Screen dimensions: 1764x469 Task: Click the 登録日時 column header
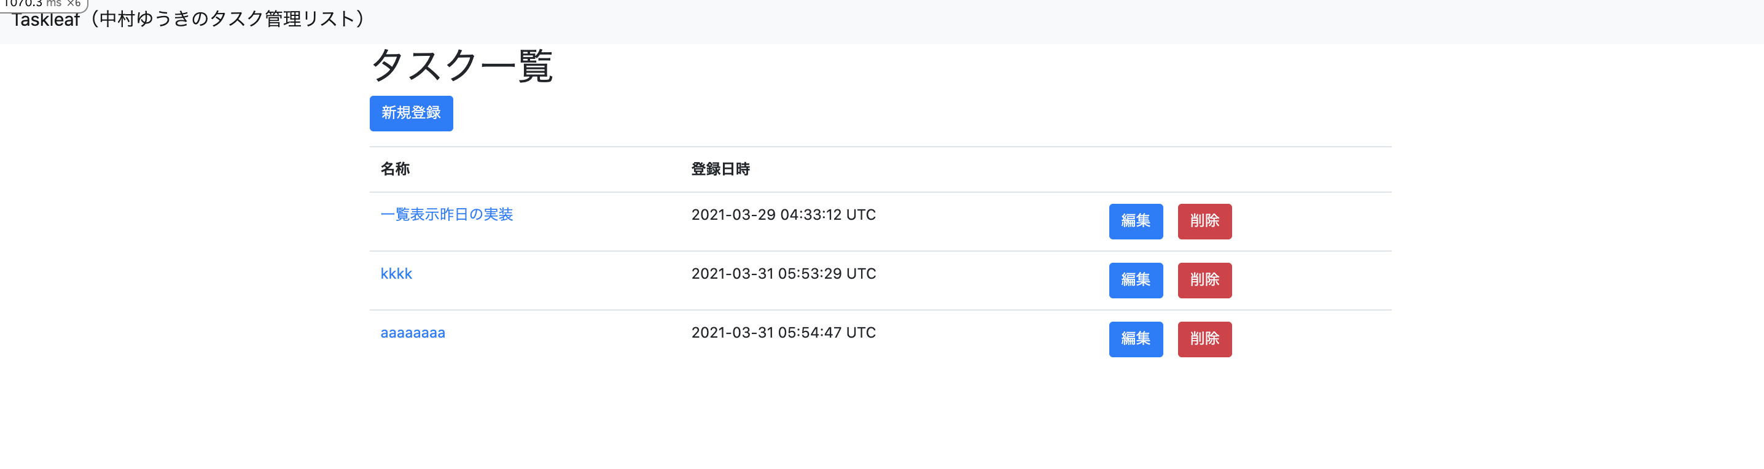[x=720, y=169]
